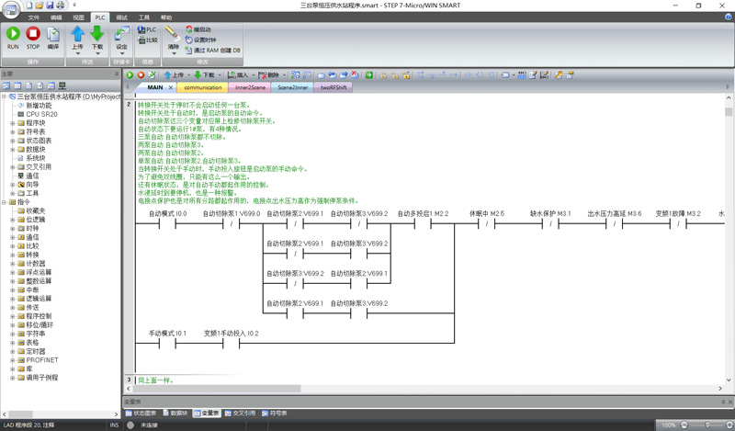Click the Save disk icon in quick access
This screenshot has height=431, width=735.
pyautogui.click(x=50, y=6)
